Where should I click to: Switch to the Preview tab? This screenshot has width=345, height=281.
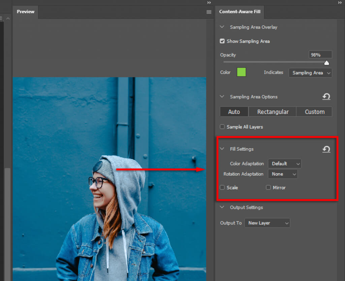26,12
